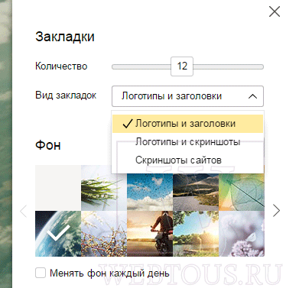Click the Количество label

point(61,66)
